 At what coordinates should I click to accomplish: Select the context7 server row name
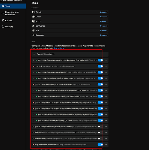tap(38, 66)
